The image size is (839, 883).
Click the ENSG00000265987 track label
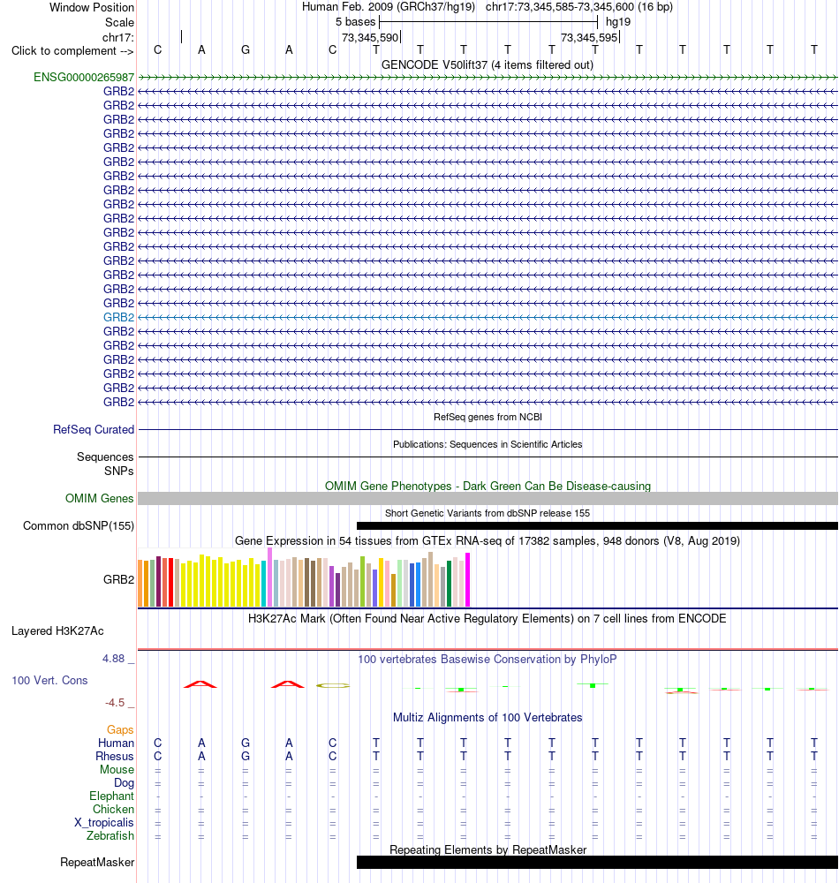tap(84, 77)
